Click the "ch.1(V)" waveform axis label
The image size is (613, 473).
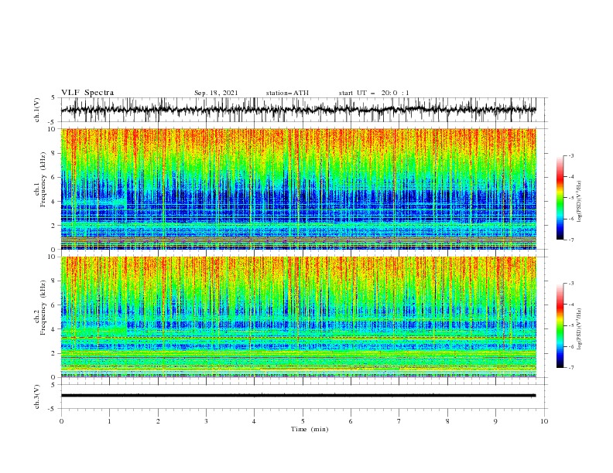pyautogui.click(x=37, y=110)
